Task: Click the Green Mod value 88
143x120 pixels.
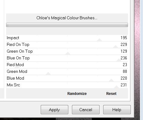Action: (125, 71)
